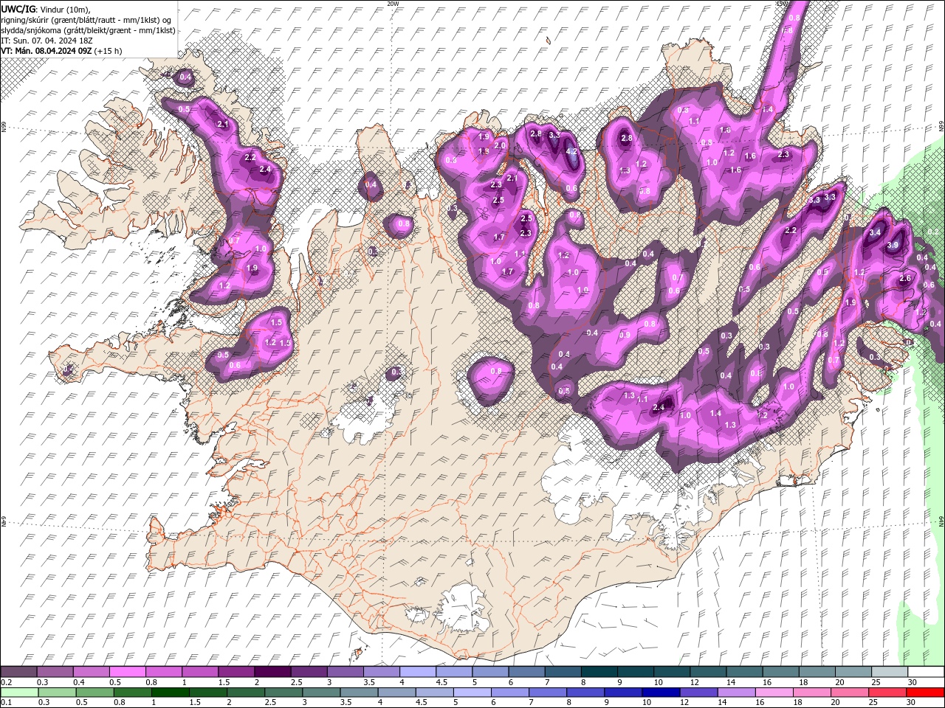Click the '15W' longitude label

click(782, 4)
